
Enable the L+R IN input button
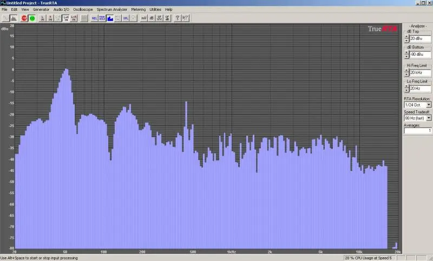tap(66, 18)
